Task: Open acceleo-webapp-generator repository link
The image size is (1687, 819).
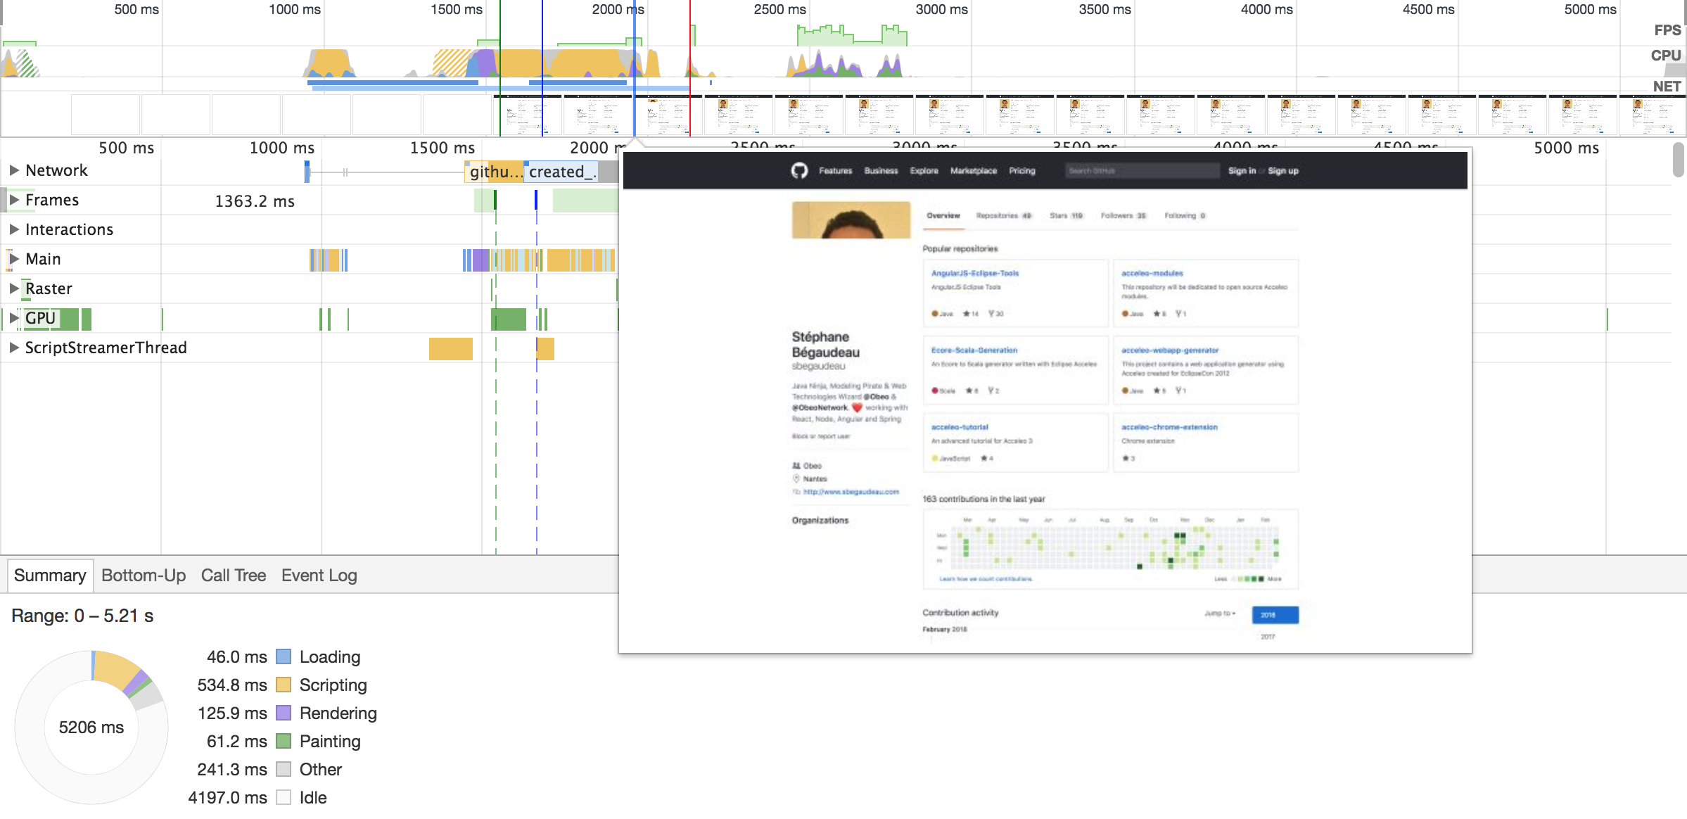Action: 1169,350
